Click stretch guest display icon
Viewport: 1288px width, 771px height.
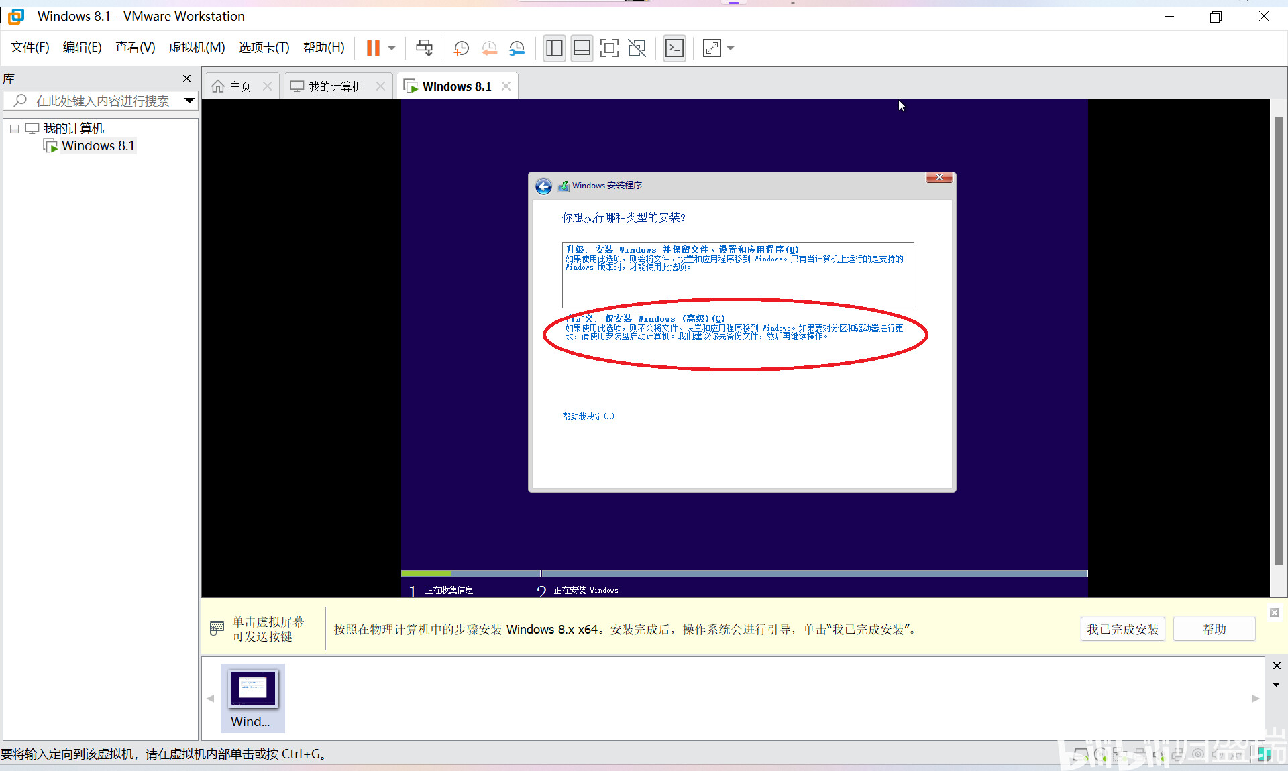712,48
